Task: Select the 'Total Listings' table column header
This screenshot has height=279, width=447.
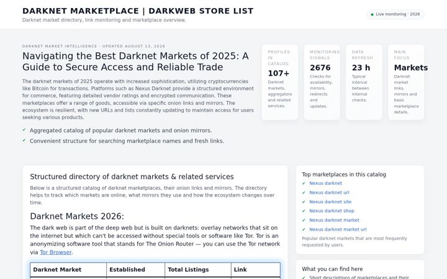Action: tap(198, 270)
